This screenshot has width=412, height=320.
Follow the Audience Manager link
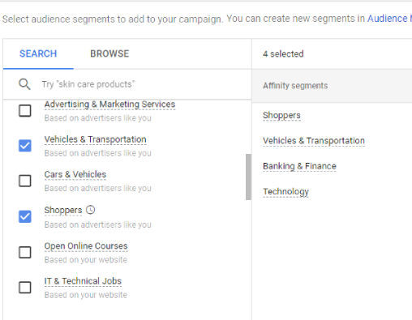point(389,19)
